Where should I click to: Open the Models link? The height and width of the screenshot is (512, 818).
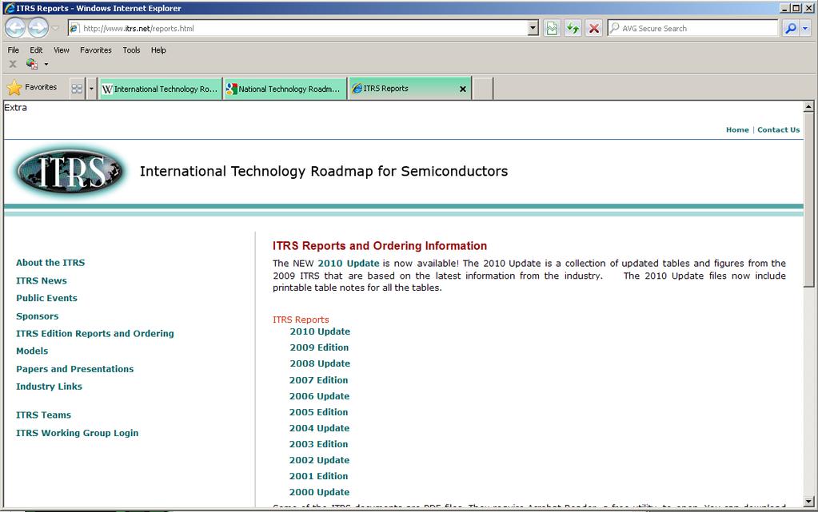point(32,351)
